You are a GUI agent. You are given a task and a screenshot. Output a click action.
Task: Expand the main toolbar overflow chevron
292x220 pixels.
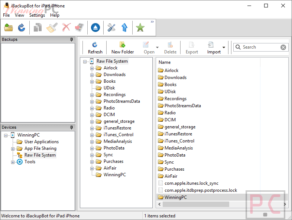(x=152, y=22)
